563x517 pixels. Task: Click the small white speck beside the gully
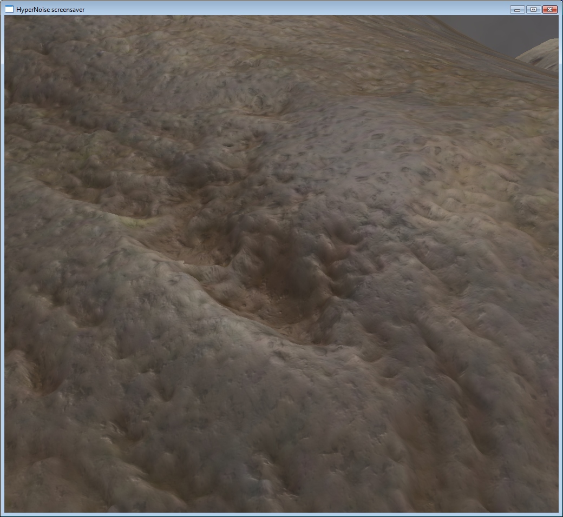[182, 263]
